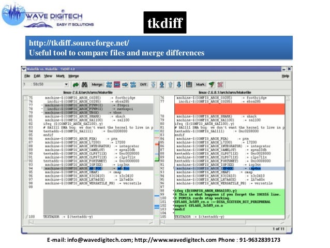Select merge choice left-then-right double arrow icon

point(109,85)
